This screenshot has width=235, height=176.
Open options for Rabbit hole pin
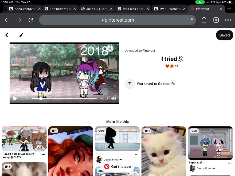click(43, 154)
